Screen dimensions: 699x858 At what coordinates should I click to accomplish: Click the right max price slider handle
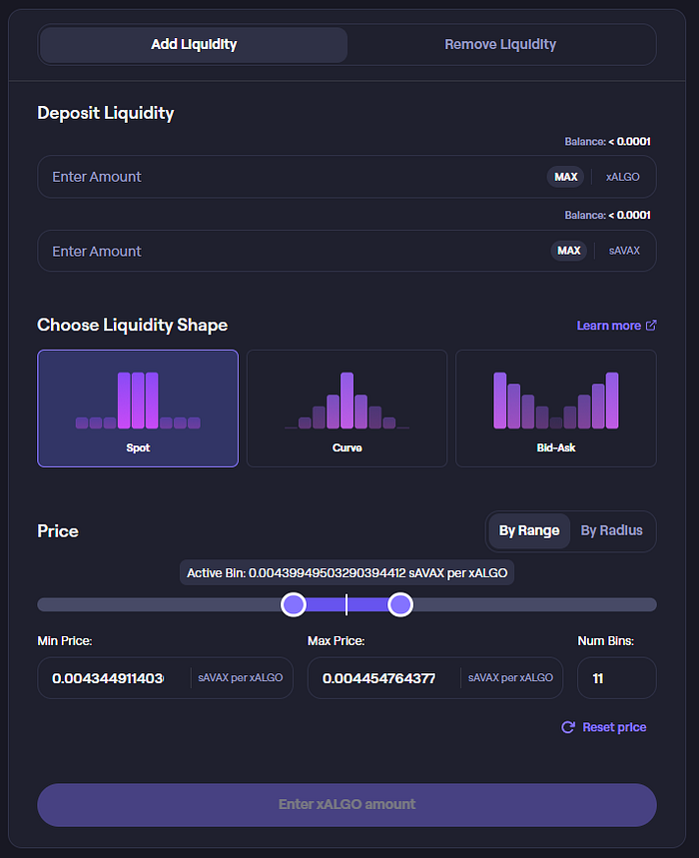[400, 604]
